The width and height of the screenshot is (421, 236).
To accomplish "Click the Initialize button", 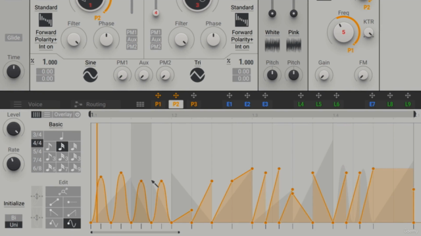I will click(14, 204).
